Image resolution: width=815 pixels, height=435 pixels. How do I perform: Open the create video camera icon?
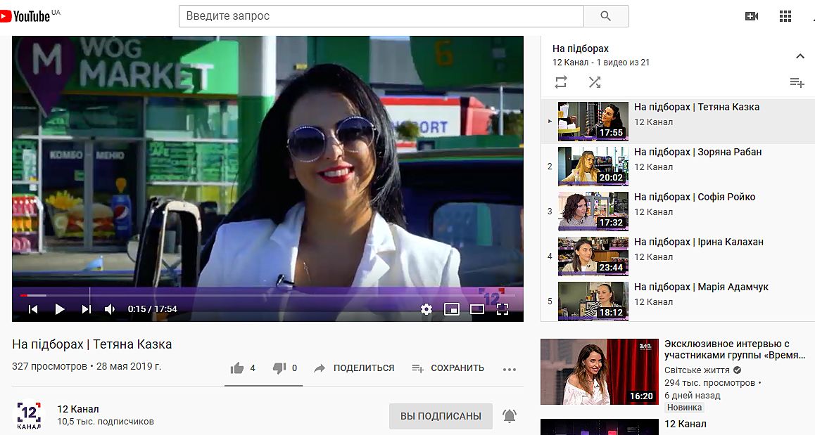[752, 16]
